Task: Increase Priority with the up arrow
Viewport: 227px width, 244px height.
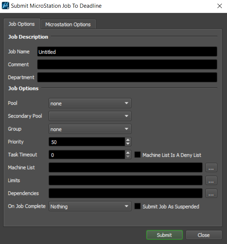Action: tap(128, 140)
